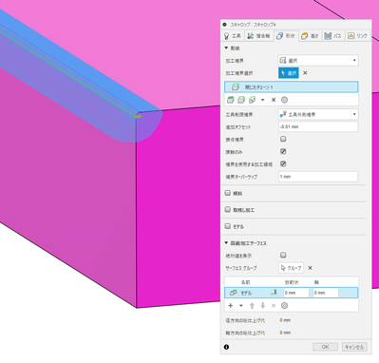Image resolution: width=379 pixels, height=363 pixels.
Task: Open the 工具制限境界 tool containment dropdown
Action: (x=318, y=114)
